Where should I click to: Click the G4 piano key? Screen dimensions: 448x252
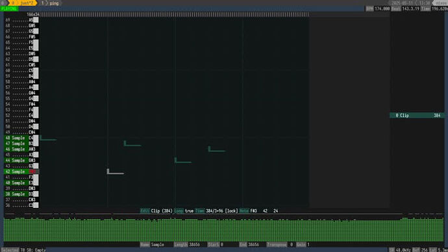click(x=36, y=98)
